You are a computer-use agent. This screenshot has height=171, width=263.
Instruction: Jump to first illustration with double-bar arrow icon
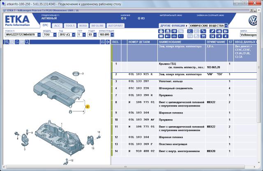212,36
